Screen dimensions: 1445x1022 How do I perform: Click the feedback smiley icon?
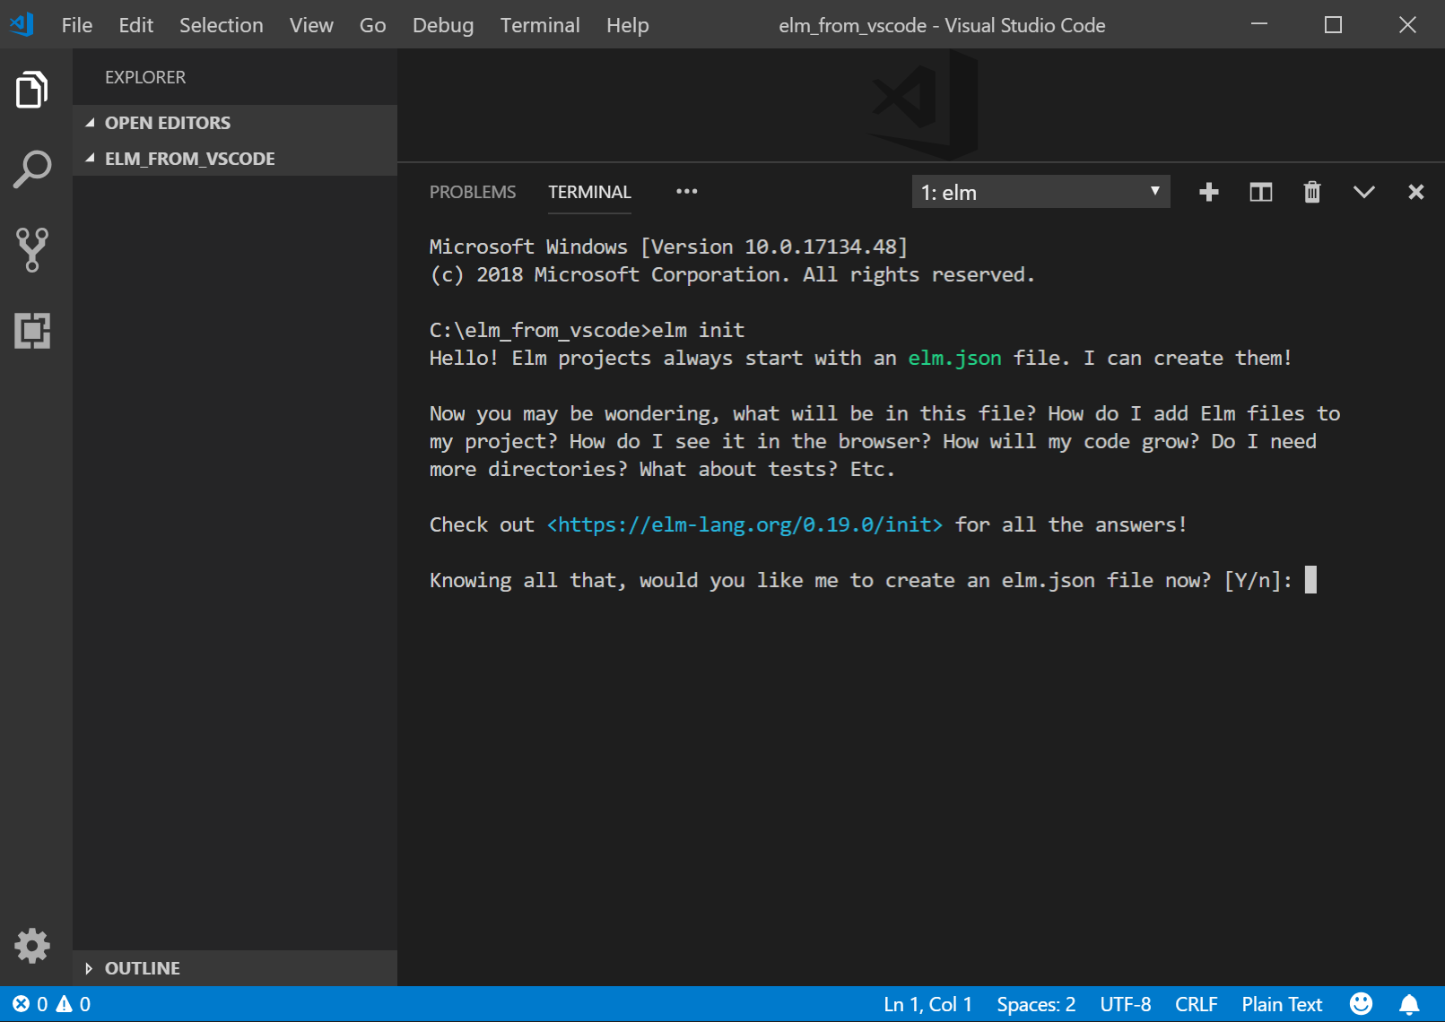pyautogui.click(x=1361, y=1004)
